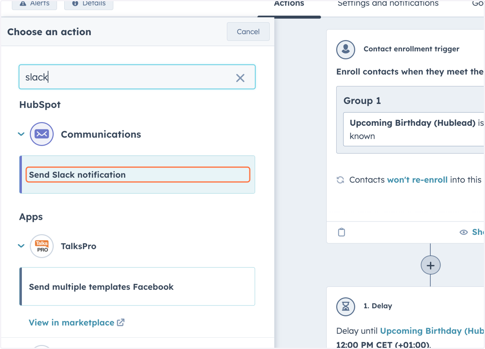Viewport: 485px width, 349px height.
Task: Collapse the Communications section chevron
Action: click(x=21, y=134)
